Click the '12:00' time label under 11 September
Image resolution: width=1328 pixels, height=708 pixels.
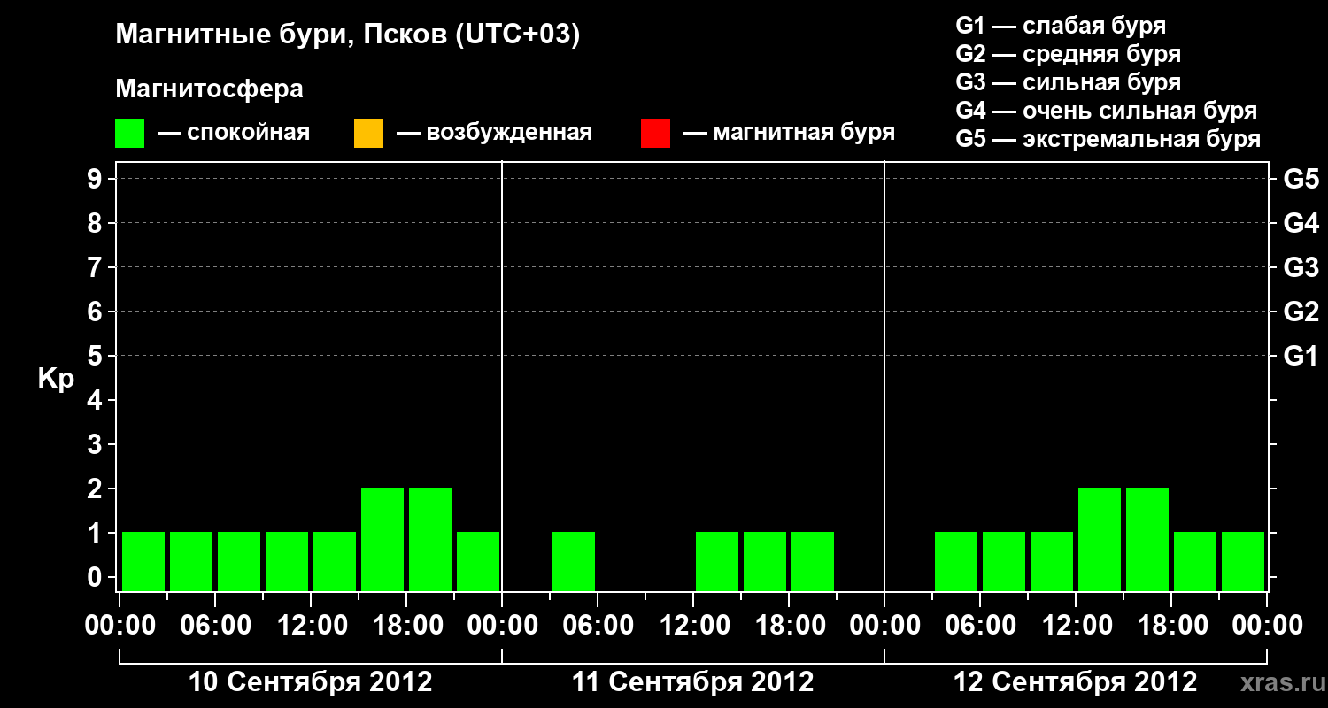tap(693, 625)
